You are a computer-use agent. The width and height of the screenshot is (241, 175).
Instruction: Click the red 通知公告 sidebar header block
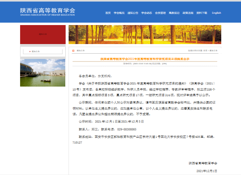(x=43, y=34)
